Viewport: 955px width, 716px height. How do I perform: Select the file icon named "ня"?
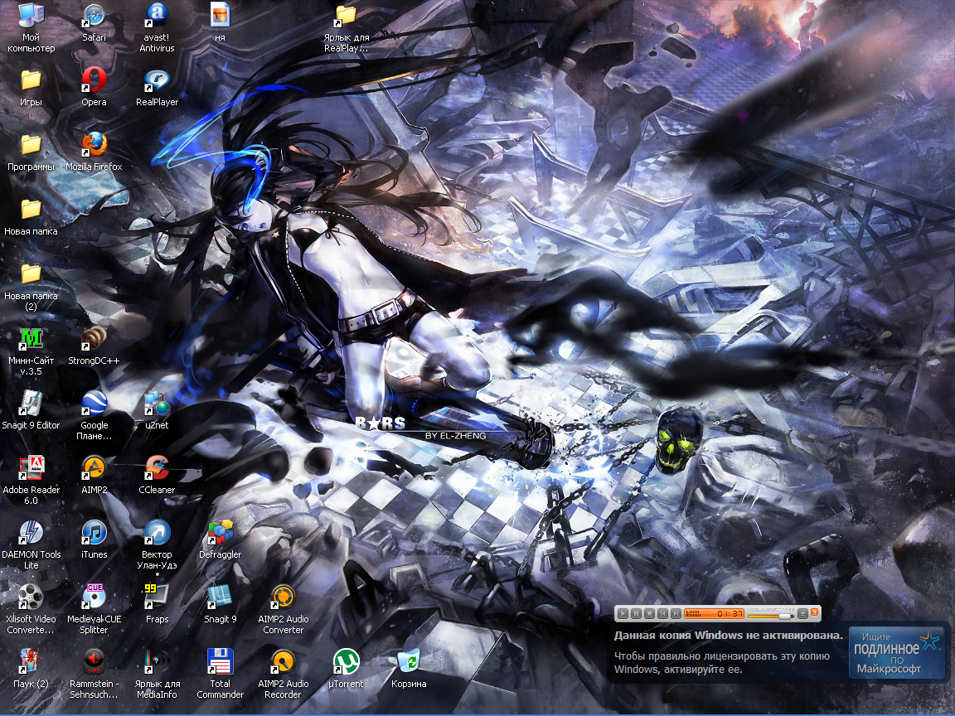point(220,22)
